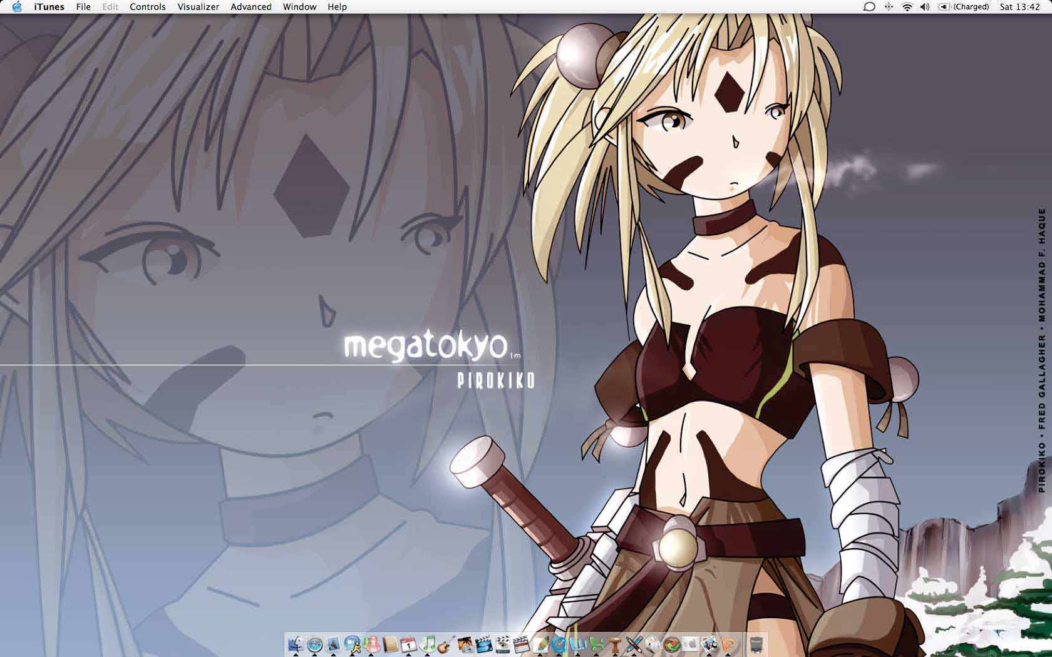1052x657 pixels.
Task: Open the Trash in the Dock
Action: click(756, 644)
